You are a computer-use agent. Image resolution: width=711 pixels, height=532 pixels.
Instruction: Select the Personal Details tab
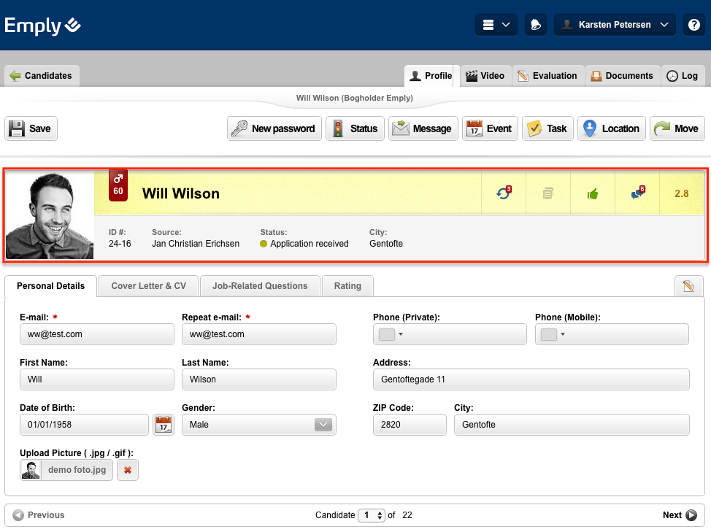(51, 286)
